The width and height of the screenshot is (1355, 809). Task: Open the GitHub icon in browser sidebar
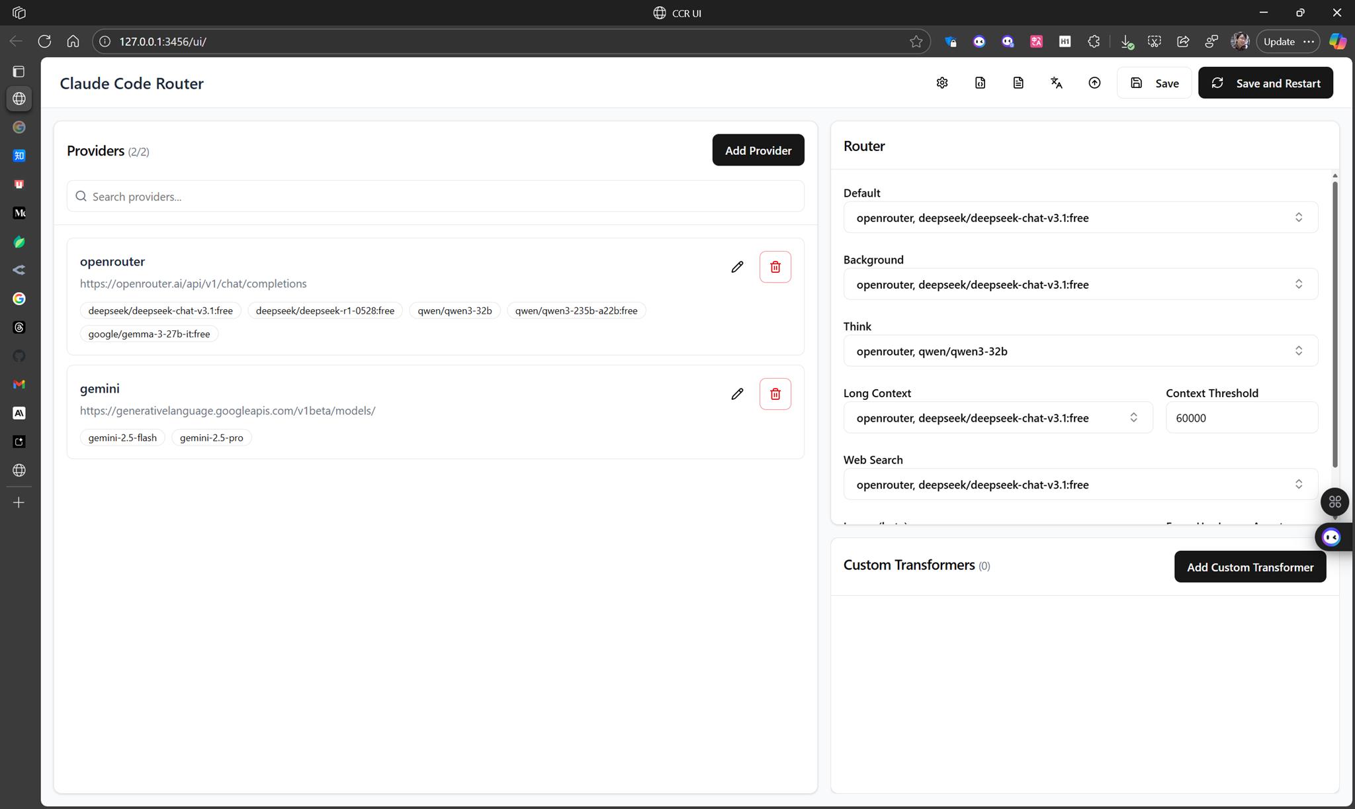pyautogui.click(x=19, y=356)
